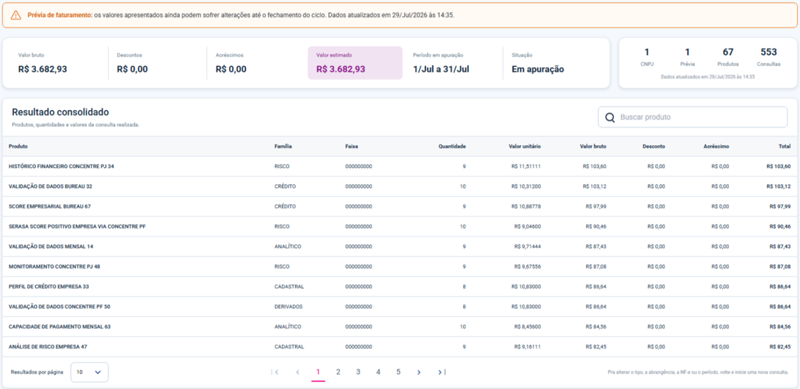Select page 2 in pagination
Screen dimensions: 800x389
pos(338,372)
